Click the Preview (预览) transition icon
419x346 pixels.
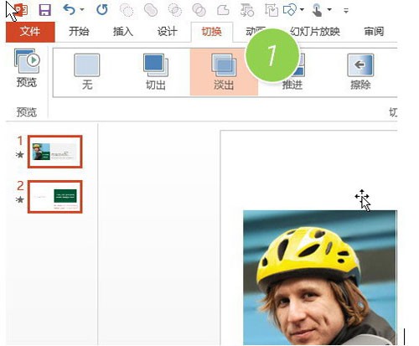coord(27,68)
